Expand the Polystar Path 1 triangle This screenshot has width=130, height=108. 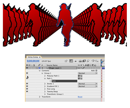pyautogui.click(x=45, y=76)
